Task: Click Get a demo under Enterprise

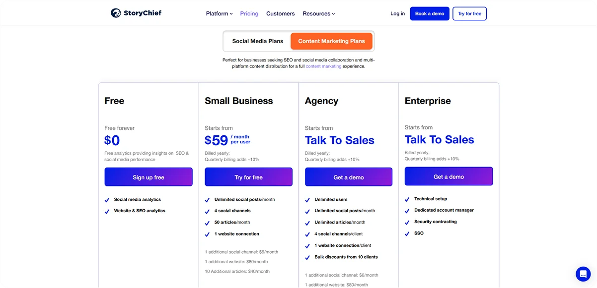Action: (448, 176)
